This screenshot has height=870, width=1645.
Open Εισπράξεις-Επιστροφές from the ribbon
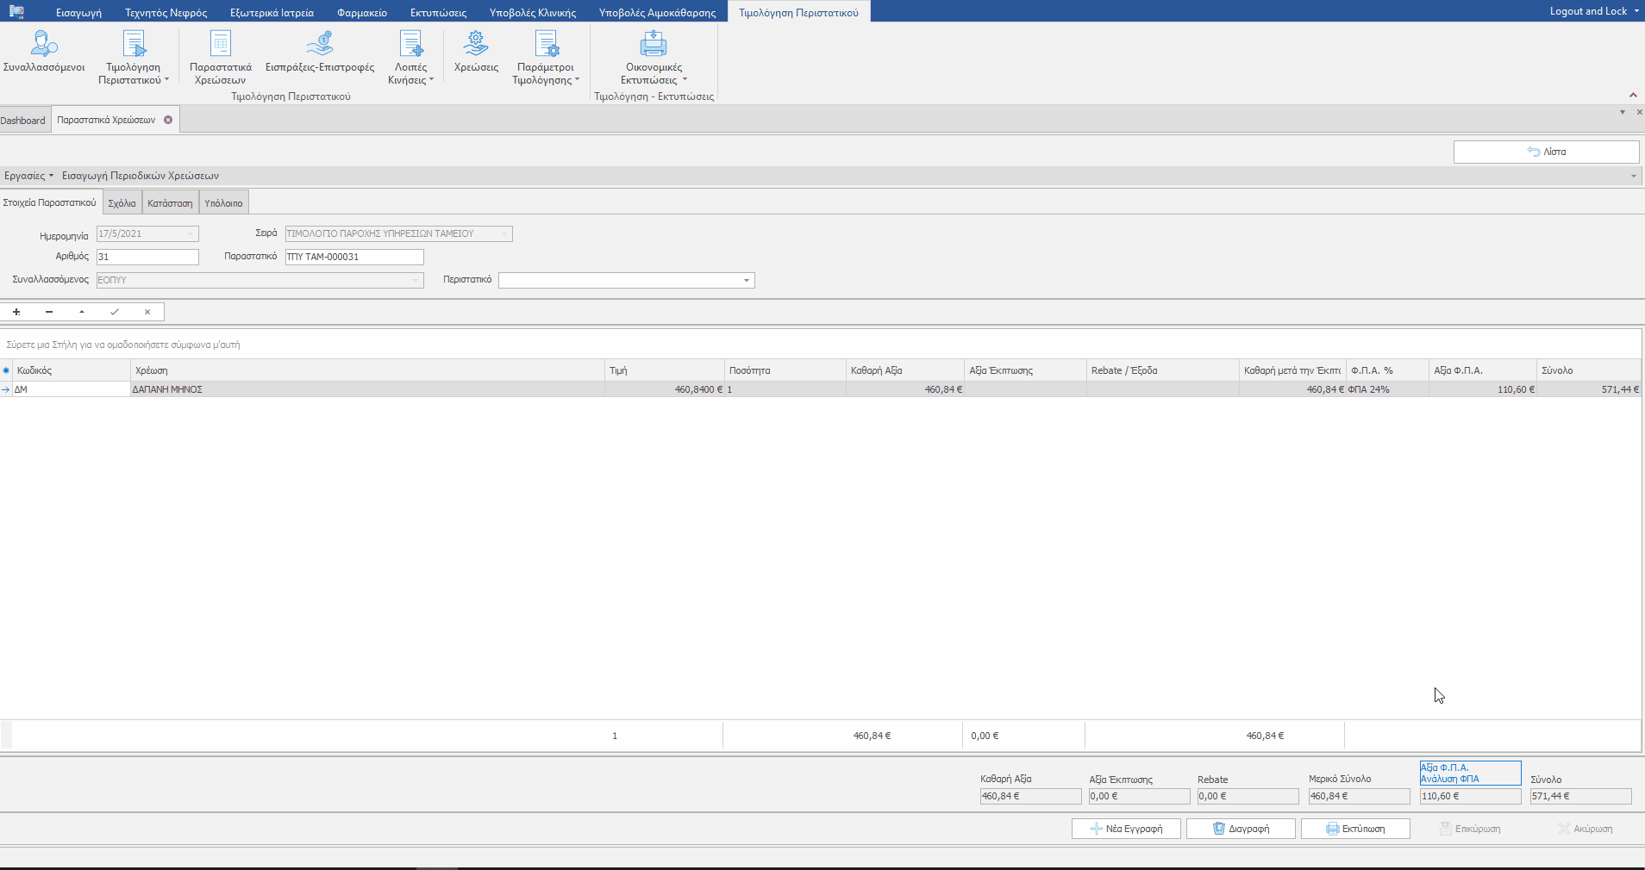pyautogui.click(x=319, y=45)
